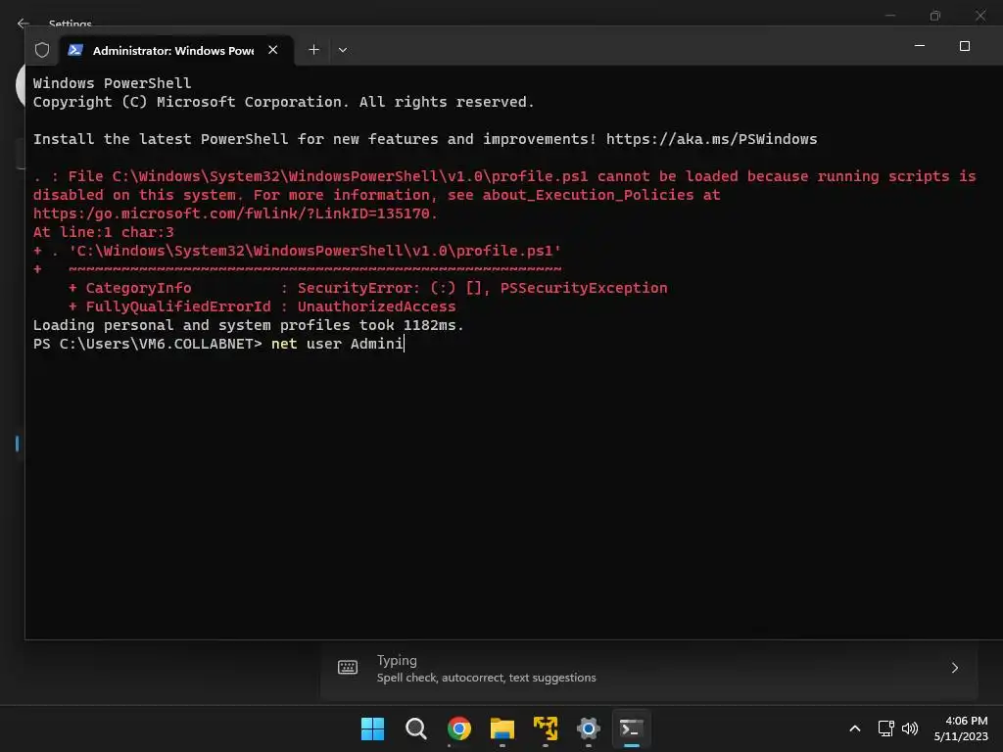This screenshot has width=1003, height=752.
Task: Expand the new tab profile dropdown chevron
Action: [x=343, y=50]
